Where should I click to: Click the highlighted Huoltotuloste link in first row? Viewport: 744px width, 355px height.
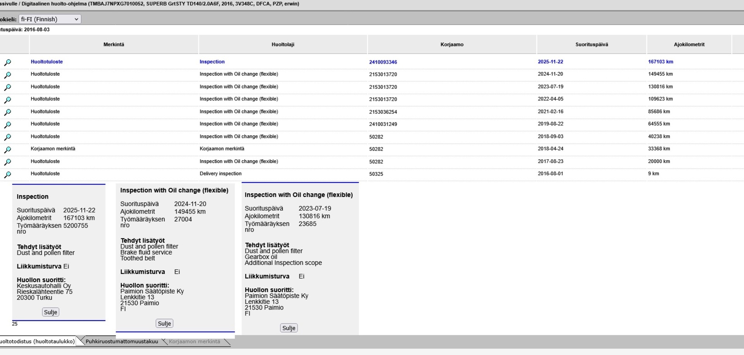click(46, 62)
